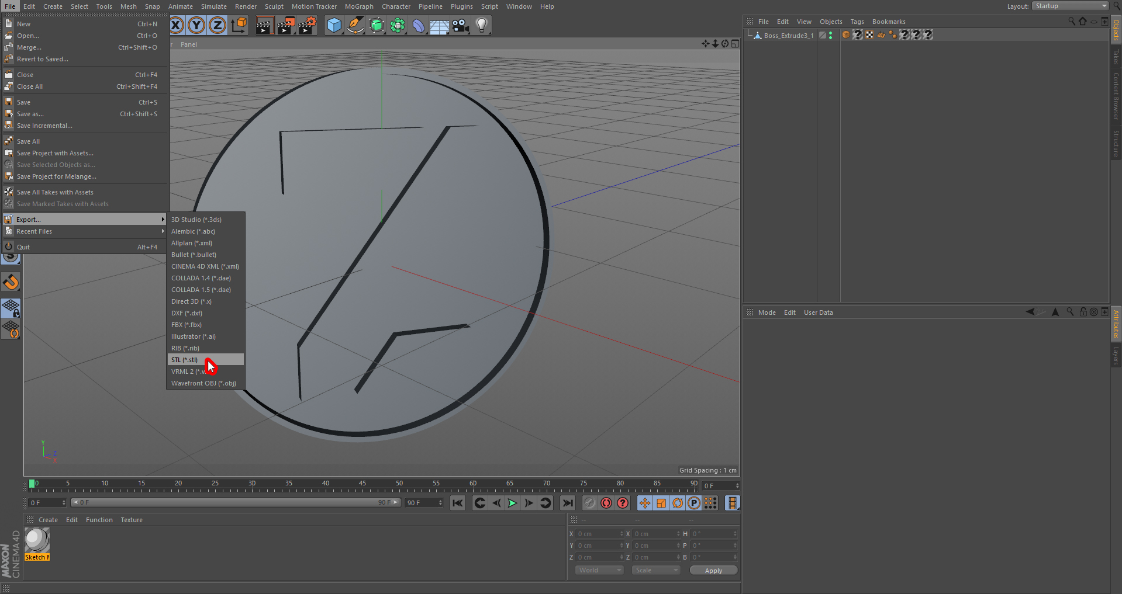Open the Layout Startup dropdown
1122x594 pixels.
click(x=1070, y=6)
